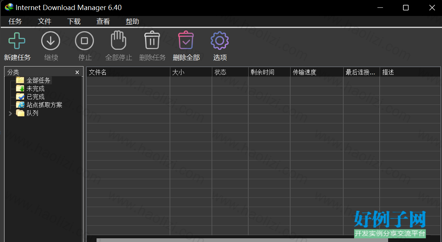Image resolution: width=442 pixels, height=242 pixels.
Task: Select 全部任务 in category tree
Action: click(38, 80)
